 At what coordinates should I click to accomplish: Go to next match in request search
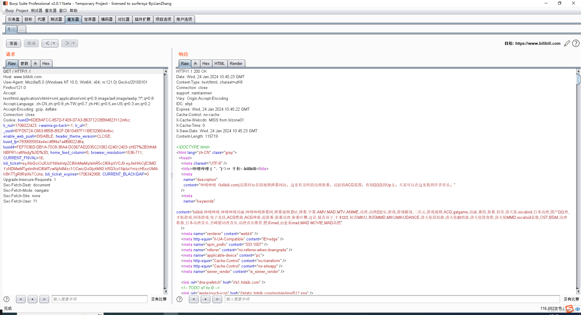click(x=44, y=299)
